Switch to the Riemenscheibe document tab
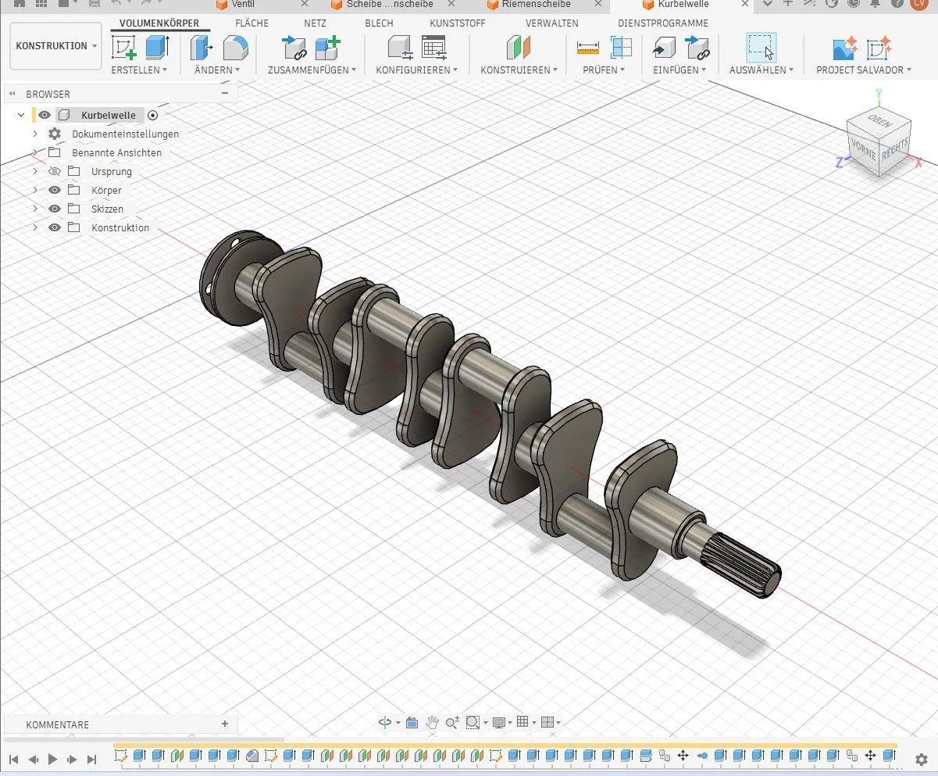This screenshot has width=938, height=776. 536,4
